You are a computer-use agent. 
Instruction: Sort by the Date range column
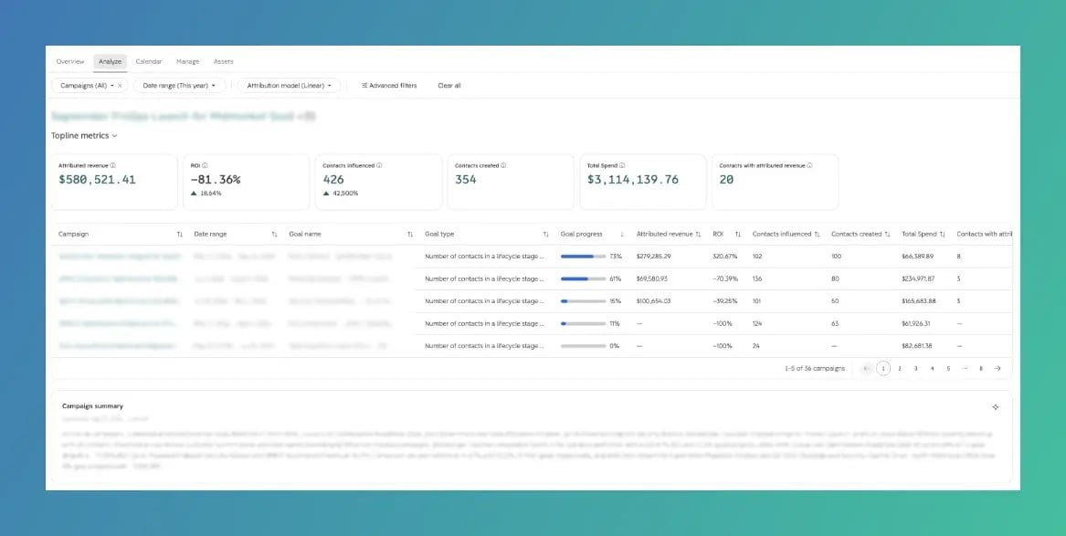point(275,234)
